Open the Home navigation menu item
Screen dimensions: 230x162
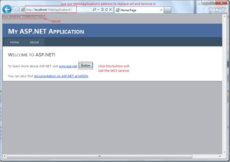tap(15, 42)
